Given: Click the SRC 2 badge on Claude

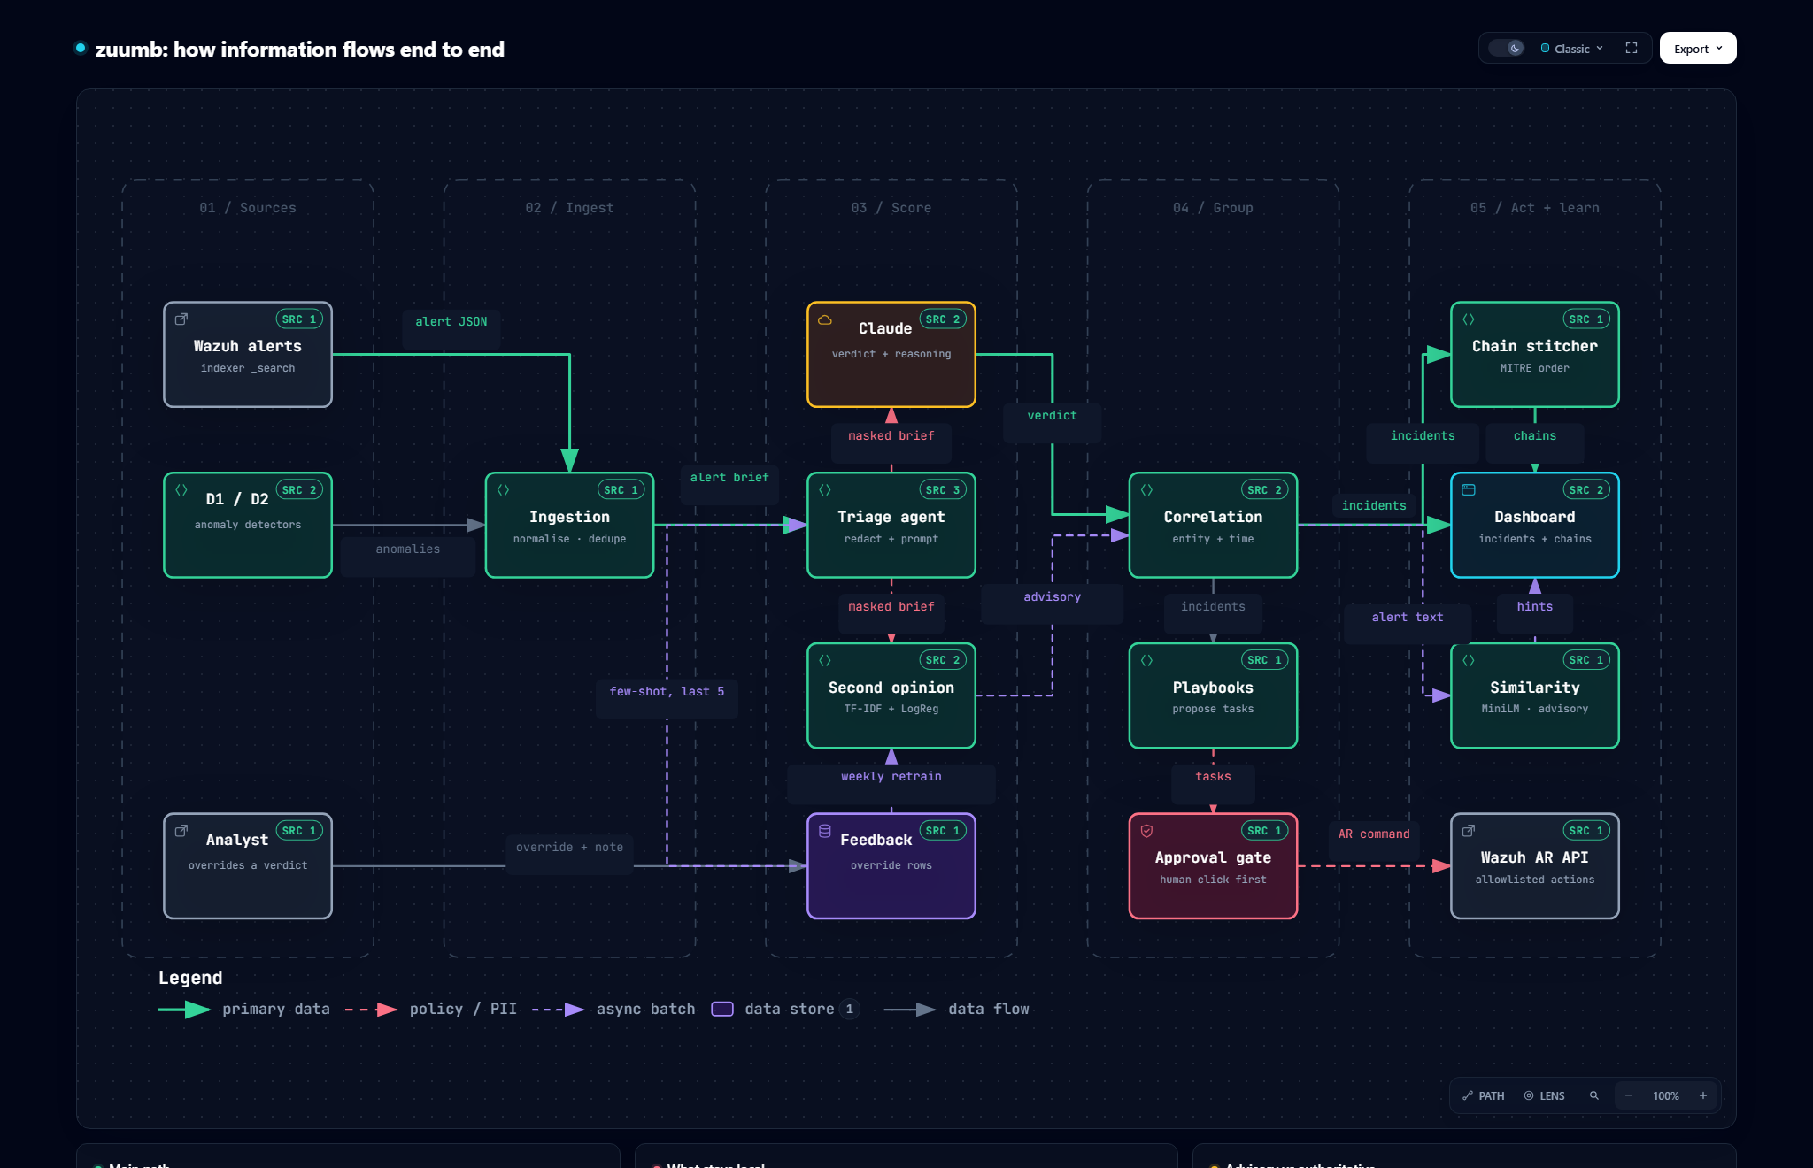Looking at the screenshot, I should [943, 319].
